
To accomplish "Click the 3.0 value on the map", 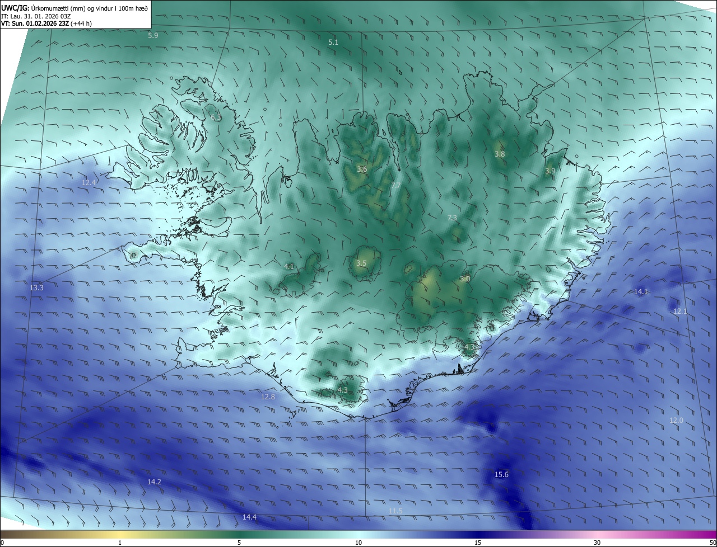I will coord(465,279).
